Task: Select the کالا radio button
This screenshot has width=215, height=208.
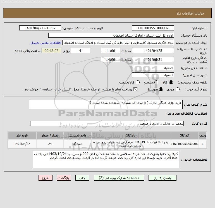Action: [x=171, y=82]
